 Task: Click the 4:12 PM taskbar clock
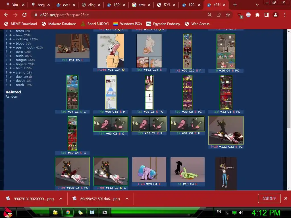(266, 213)
